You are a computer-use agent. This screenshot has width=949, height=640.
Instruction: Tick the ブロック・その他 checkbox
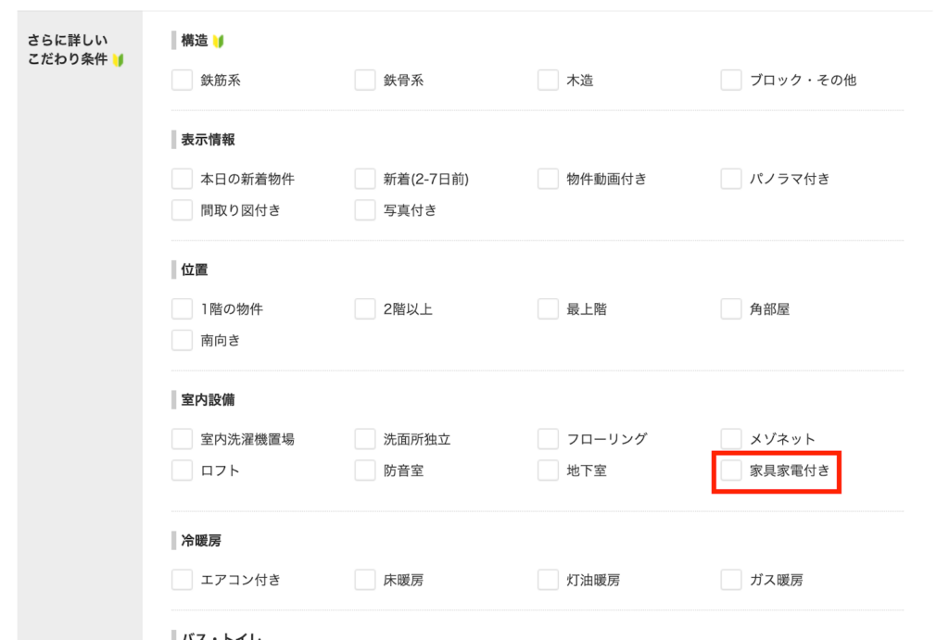point(731,81)
